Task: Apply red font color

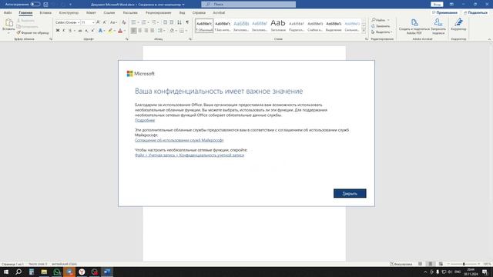Action: (120, 31)
